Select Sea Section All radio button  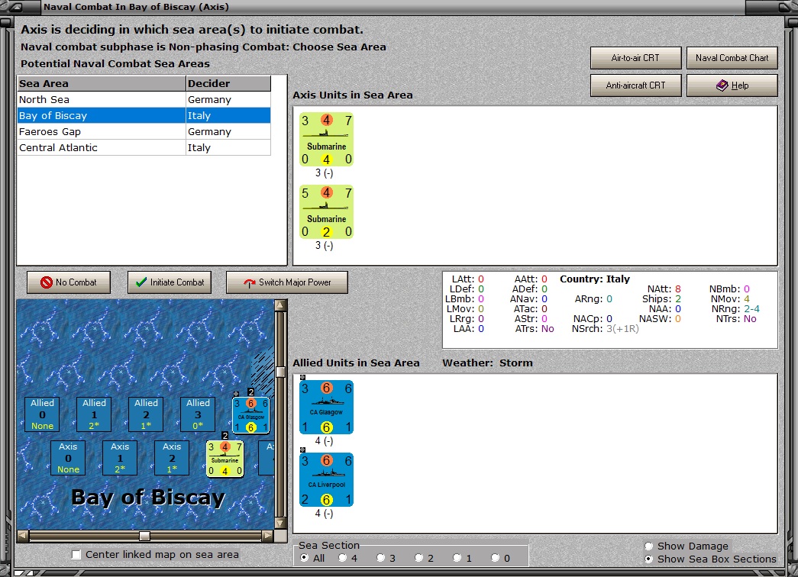(x=305, y=558)
